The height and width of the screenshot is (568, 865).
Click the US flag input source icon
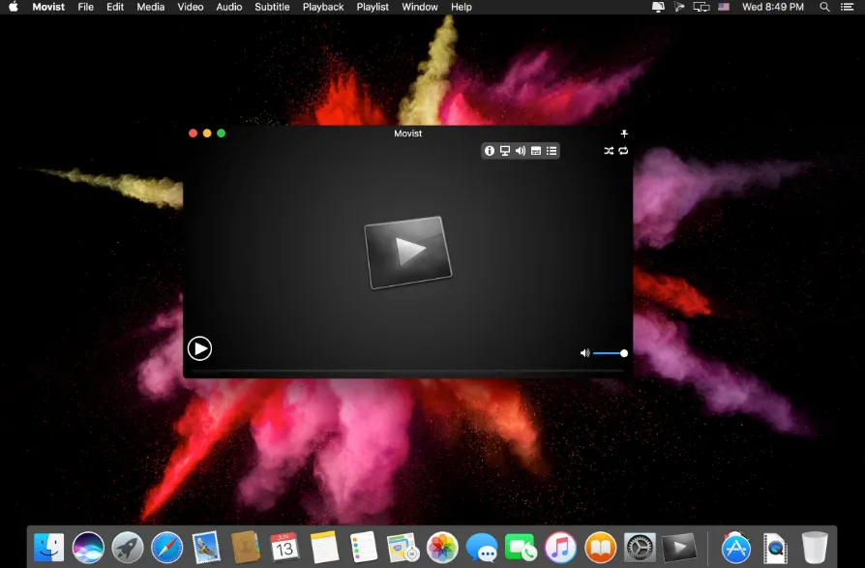(x=724, y=7)
